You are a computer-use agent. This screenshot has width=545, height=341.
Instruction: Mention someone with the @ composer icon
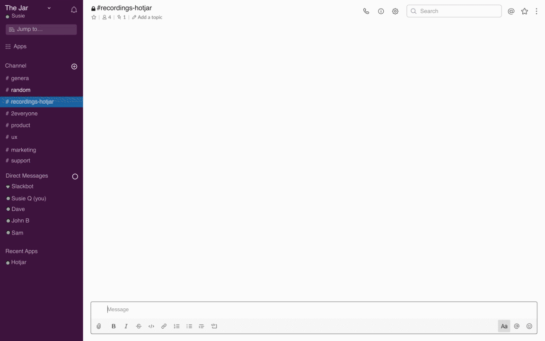pyautogui.click(x=517, y=326)
